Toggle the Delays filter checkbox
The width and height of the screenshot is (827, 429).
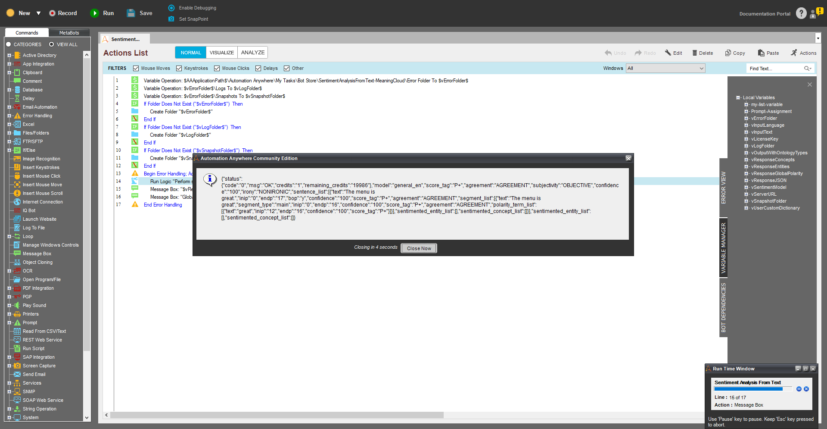[258, 68]
